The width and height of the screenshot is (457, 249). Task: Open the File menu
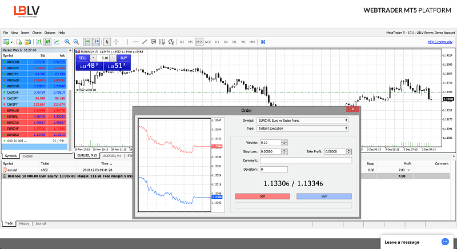(x=6, y=33)
